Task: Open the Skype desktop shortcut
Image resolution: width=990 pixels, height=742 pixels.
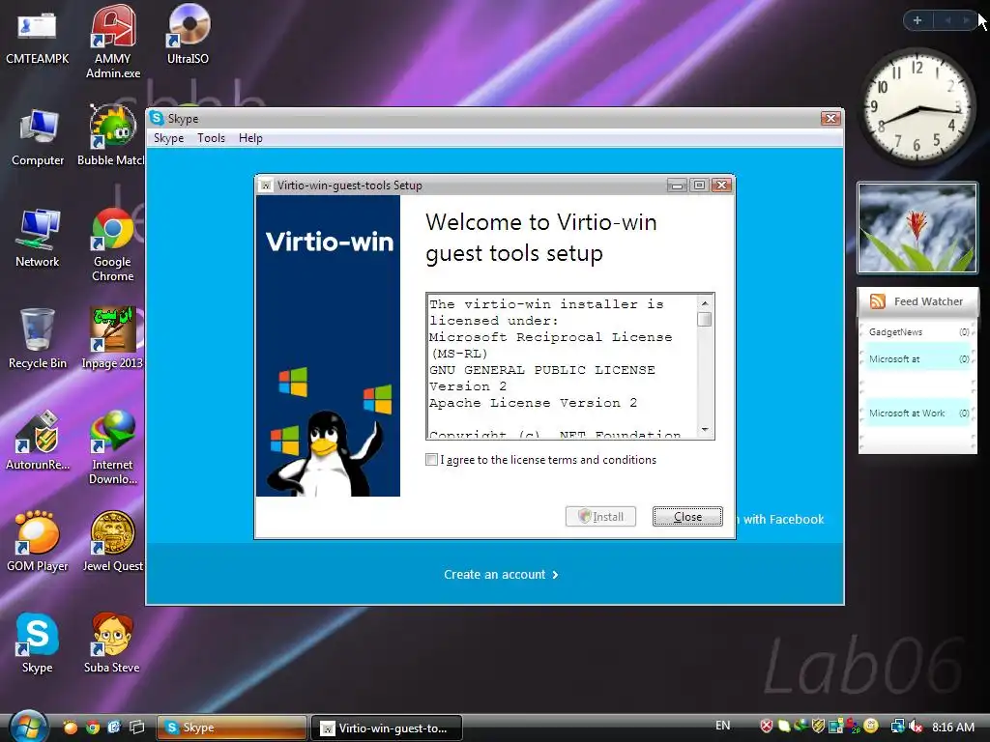Action: tap(38, 642)
